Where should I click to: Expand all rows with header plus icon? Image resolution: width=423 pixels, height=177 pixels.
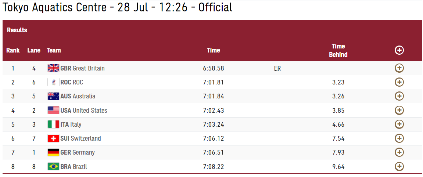(x=399, y=50)
